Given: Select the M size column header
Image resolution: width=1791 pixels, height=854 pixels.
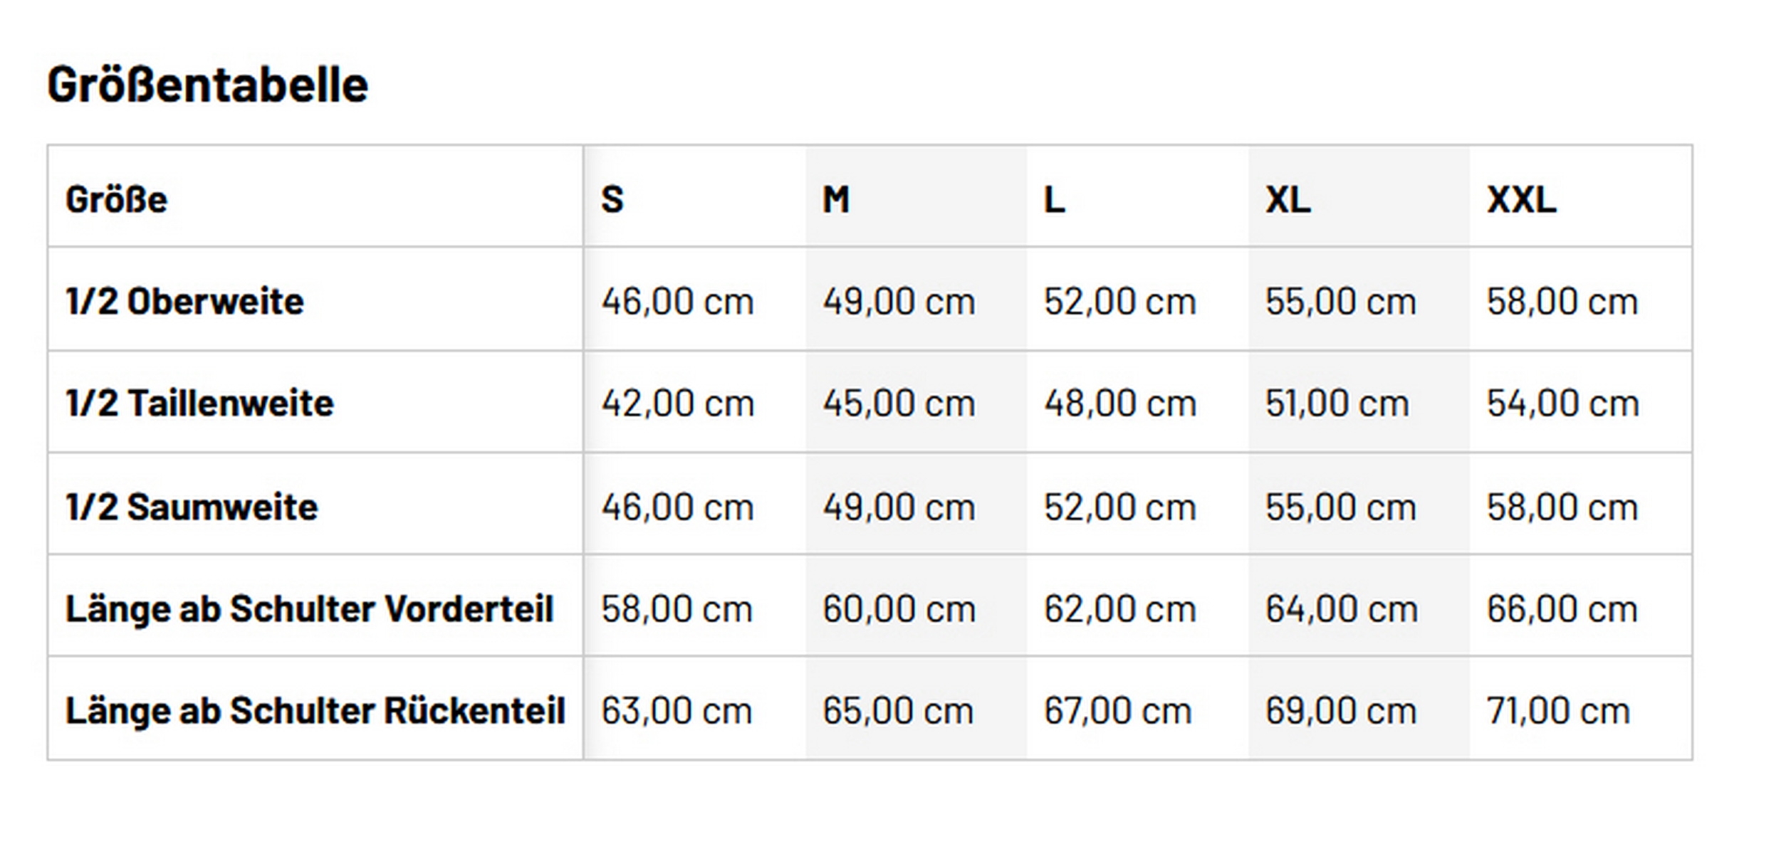Looking at the screenshot, I should coord(836,199).
